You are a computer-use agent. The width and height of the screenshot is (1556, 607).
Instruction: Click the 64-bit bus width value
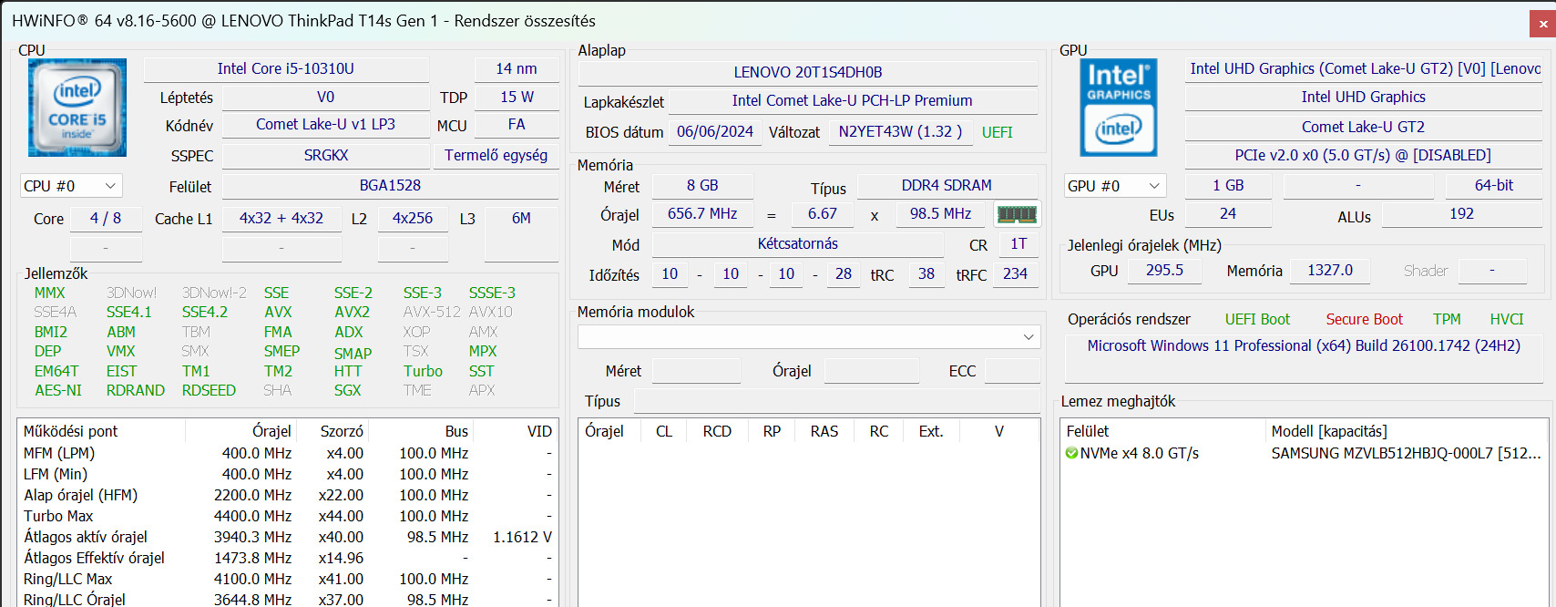coord(1494,186)
